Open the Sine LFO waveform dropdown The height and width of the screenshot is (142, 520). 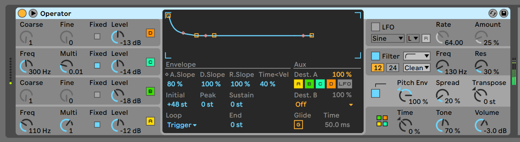(x=388, y=38)
